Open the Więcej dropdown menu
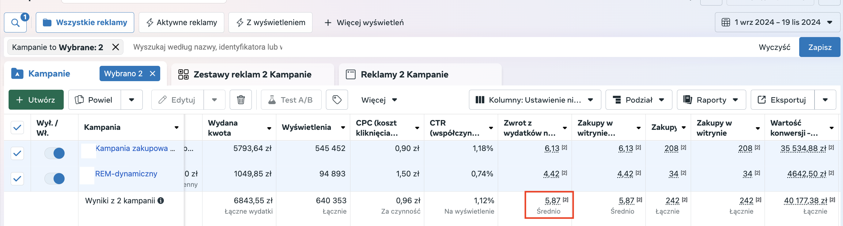 tap(379, 100)
